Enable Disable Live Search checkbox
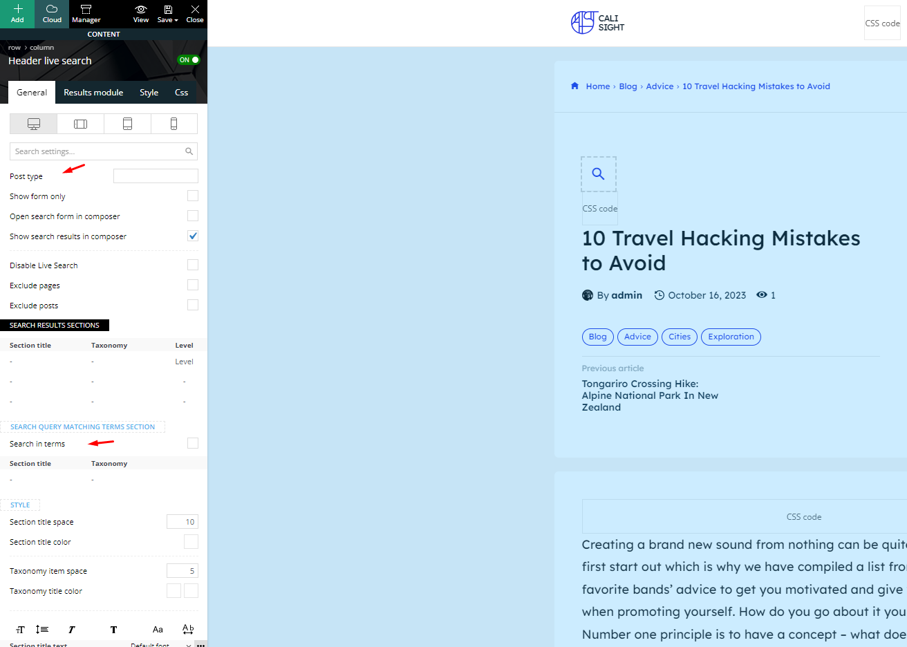 193,265
